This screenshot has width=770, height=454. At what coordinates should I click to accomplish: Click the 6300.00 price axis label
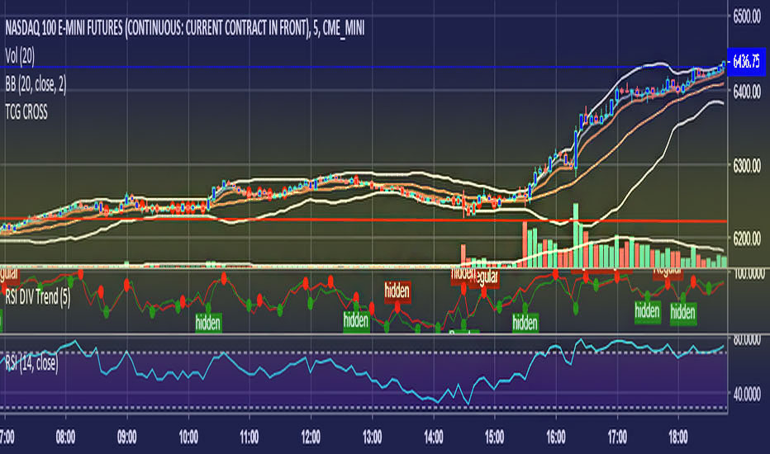pyautogui.click(x=749, y=167)
